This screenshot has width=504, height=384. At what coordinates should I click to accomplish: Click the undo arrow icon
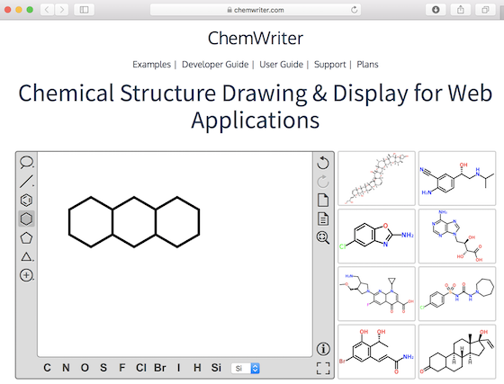323,163
